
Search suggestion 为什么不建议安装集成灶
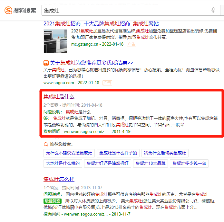pos(69,153)
